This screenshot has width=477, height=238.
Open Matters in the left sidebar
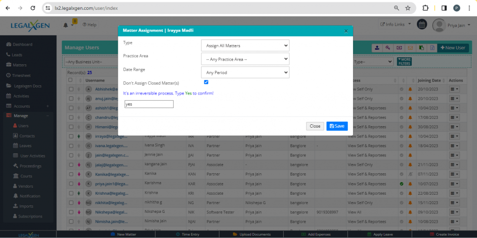(x=19, y=65)
